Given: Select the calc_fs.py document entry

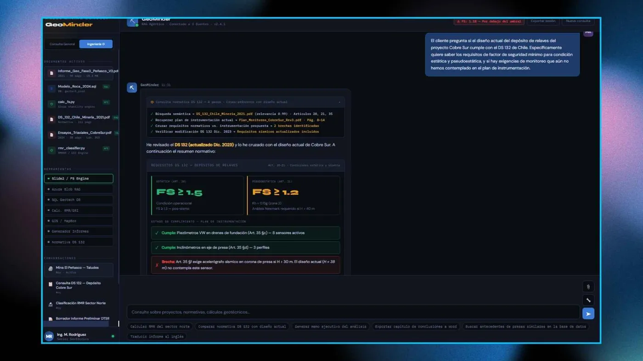Looking at the screenshot, I should click(79, 104).
